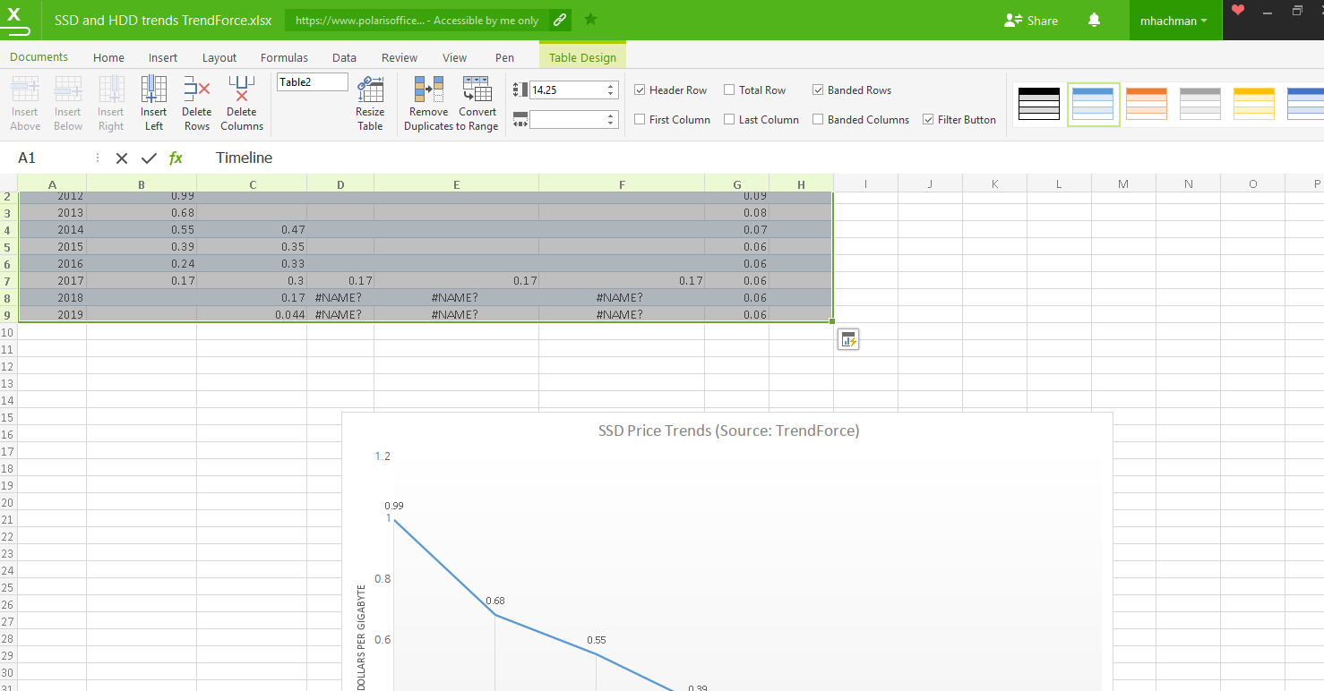Click the Table2 name input field
1324x691 pixels.
coord(312,82)
